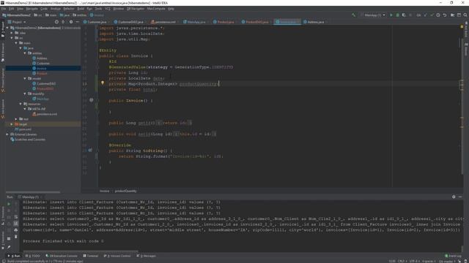469x263 pixels.
Task: Open the Edit menu
Action: pos(12,9)
